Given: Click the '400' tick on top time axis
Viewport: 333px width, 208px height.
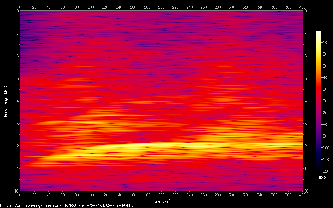Looking at the screenshot, I should [302, 7].
